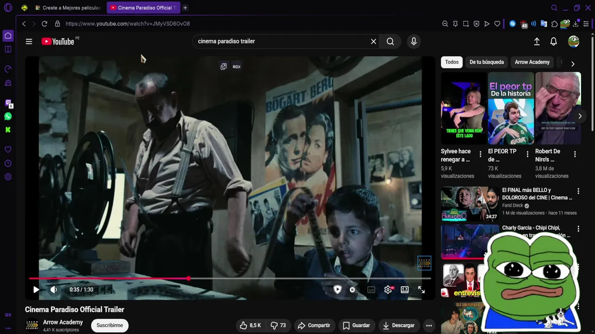Like the video (8,5 K)
595x334 pixels.
[250, 325]
